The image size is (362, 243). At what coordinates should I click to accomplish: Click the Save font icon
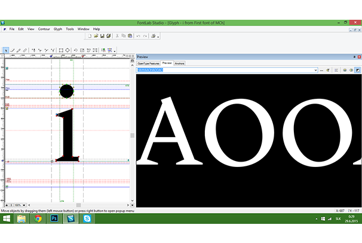[102, 36]
